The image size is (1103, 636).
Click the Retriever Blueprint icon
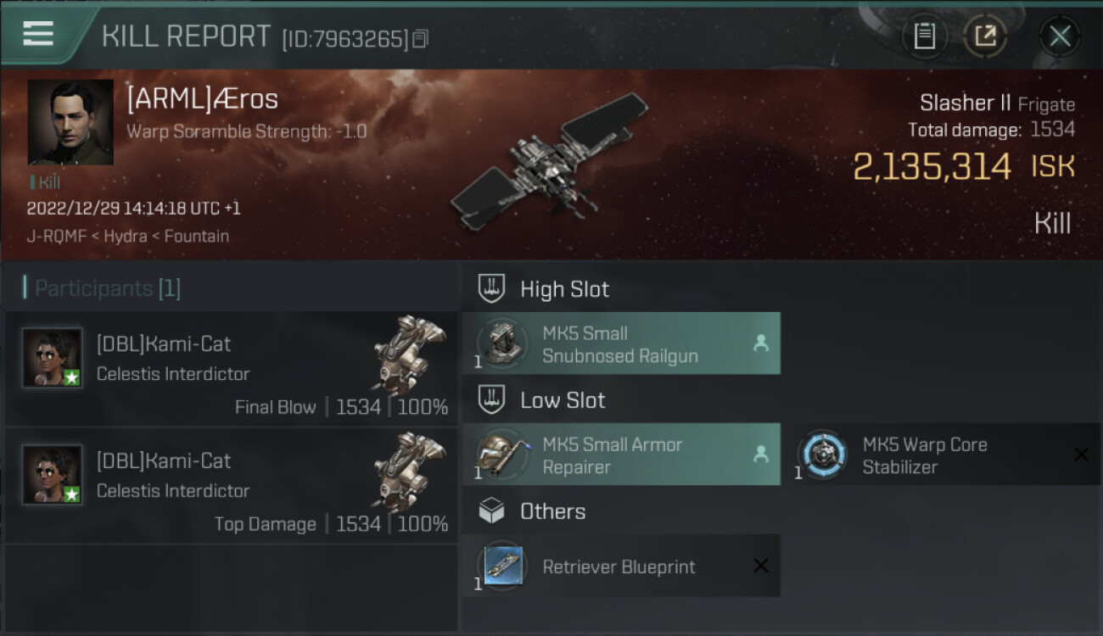(501, 566)
